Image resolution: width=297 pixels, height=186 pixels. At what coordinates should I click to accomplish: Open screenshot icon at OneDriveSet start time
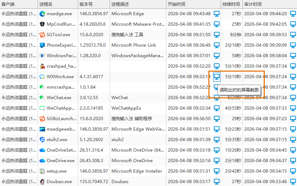tap(217, 150)
